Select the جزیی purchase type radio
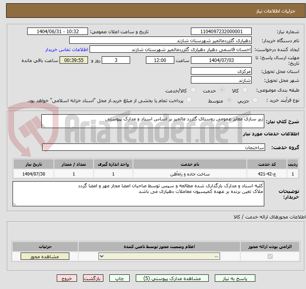The image size is (306, 289). 255,100
